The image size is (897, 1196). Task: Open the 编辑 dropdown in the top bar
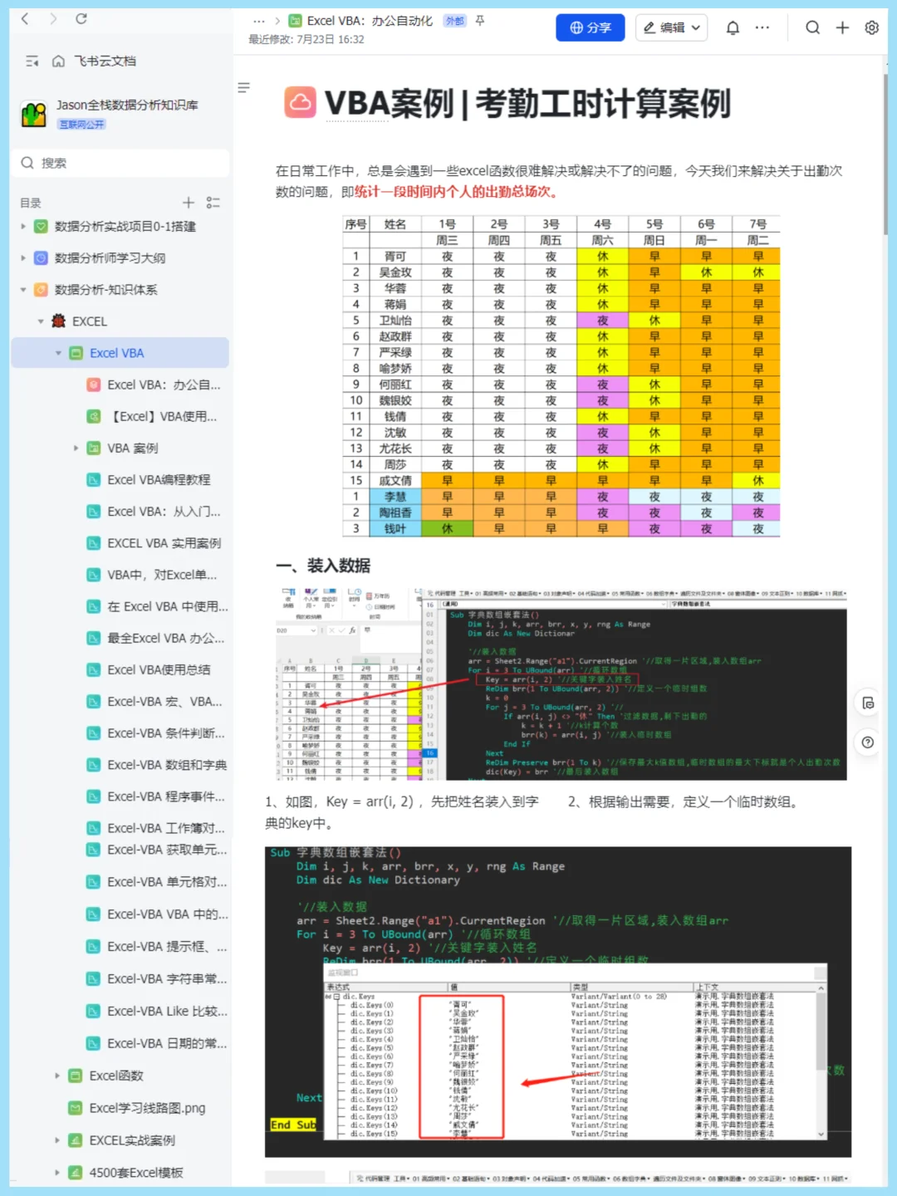tap(670, 27)
